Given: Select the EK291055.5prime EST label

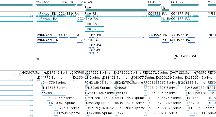Looking at the screenshot, I should [60, 98].
